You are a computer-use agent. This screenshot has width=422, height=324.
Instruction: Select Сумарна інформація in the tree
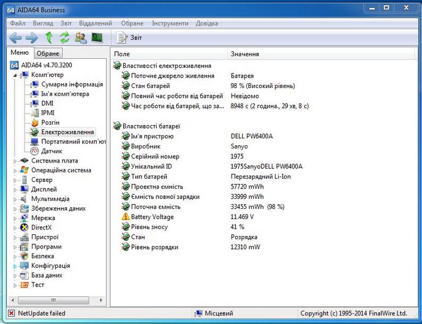click(72, 84)
